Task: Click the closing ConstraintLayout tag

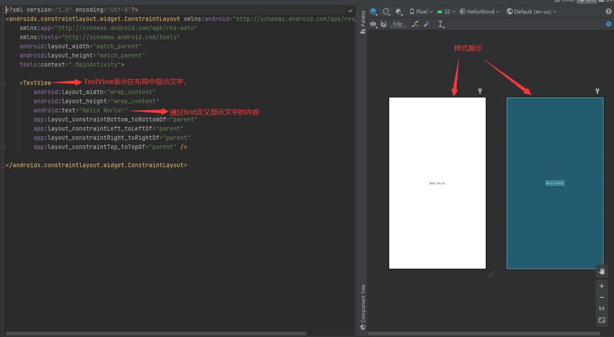Action: [96, 165]
